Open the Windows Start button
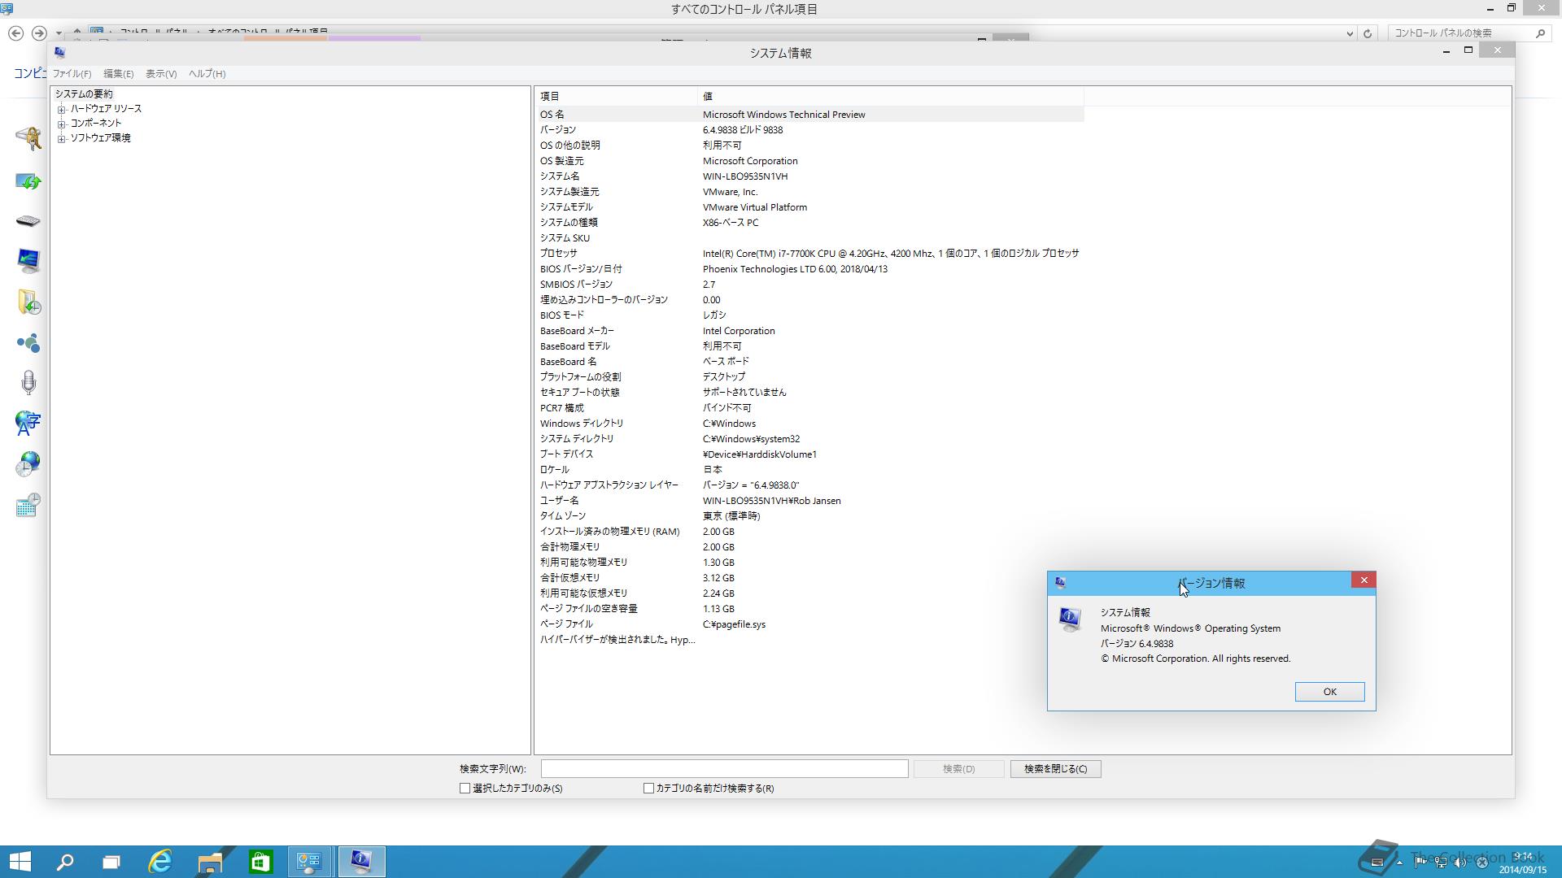 pos(20,862)
